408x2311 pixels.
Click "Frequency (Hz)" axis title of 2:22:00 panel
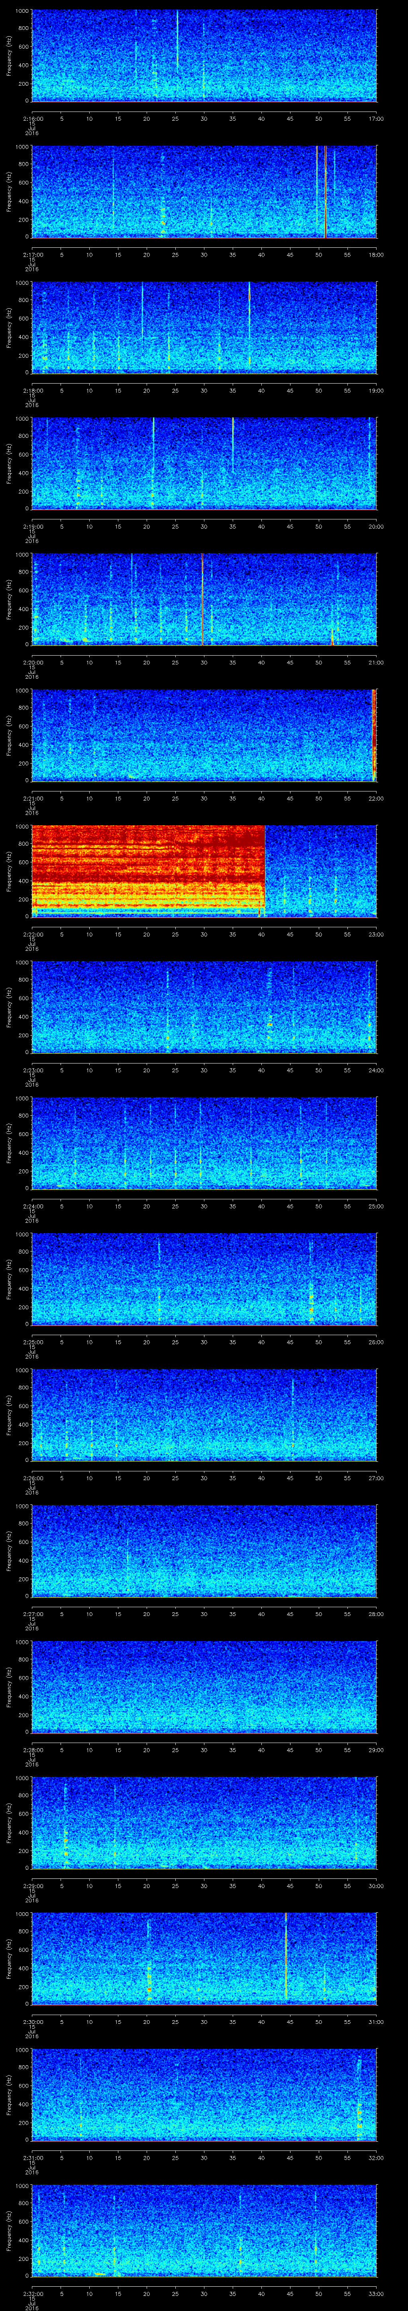click(x=9, y=871)
